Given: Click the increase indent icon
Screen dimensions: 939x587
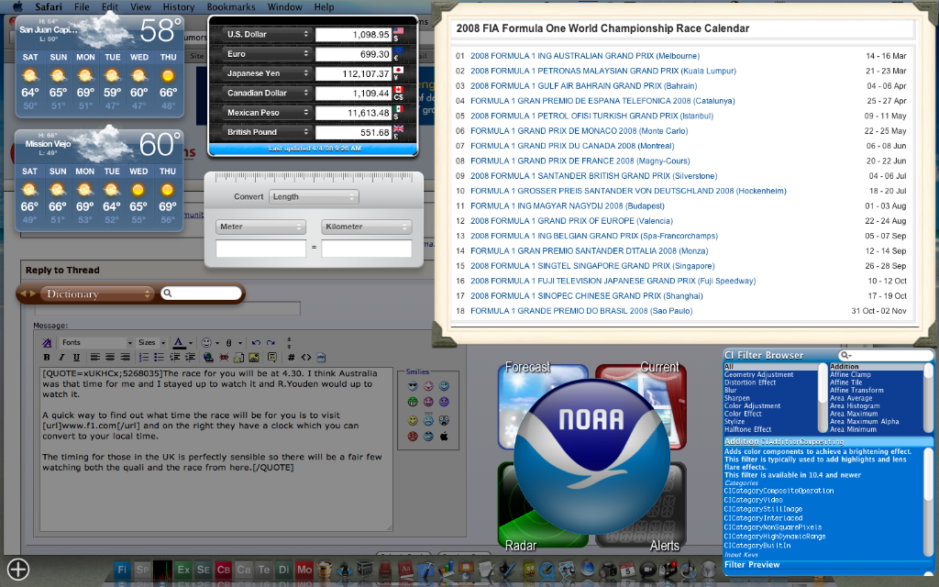Looking at the screenshot, I should tap(190, 357).
